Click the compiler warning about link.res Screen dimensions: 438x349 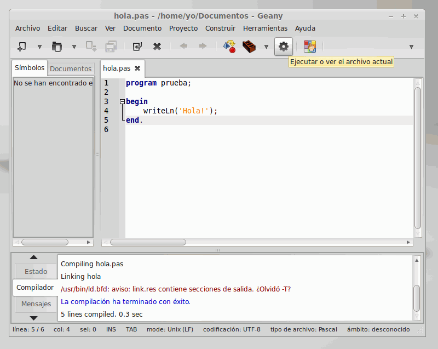pos(176,289)
